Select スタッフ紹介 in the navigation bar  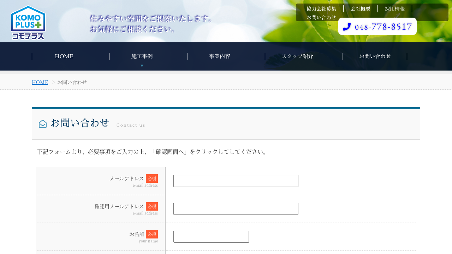tap(297, 56)
